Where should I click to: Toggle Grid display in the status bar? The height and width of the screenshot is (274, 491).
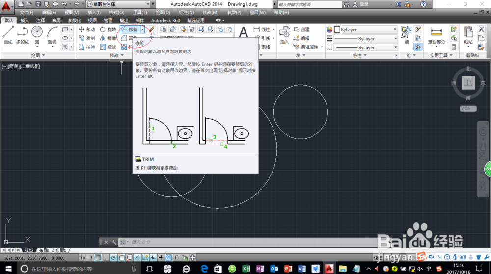coord(98,258)
